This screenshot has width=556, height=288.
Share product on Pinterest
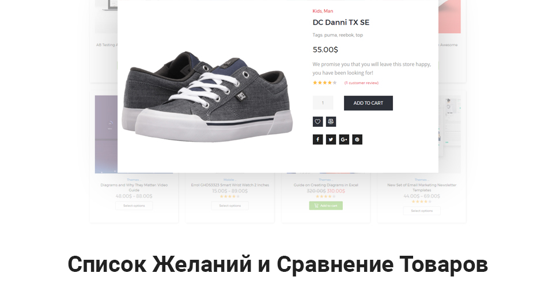pos(357,139)
